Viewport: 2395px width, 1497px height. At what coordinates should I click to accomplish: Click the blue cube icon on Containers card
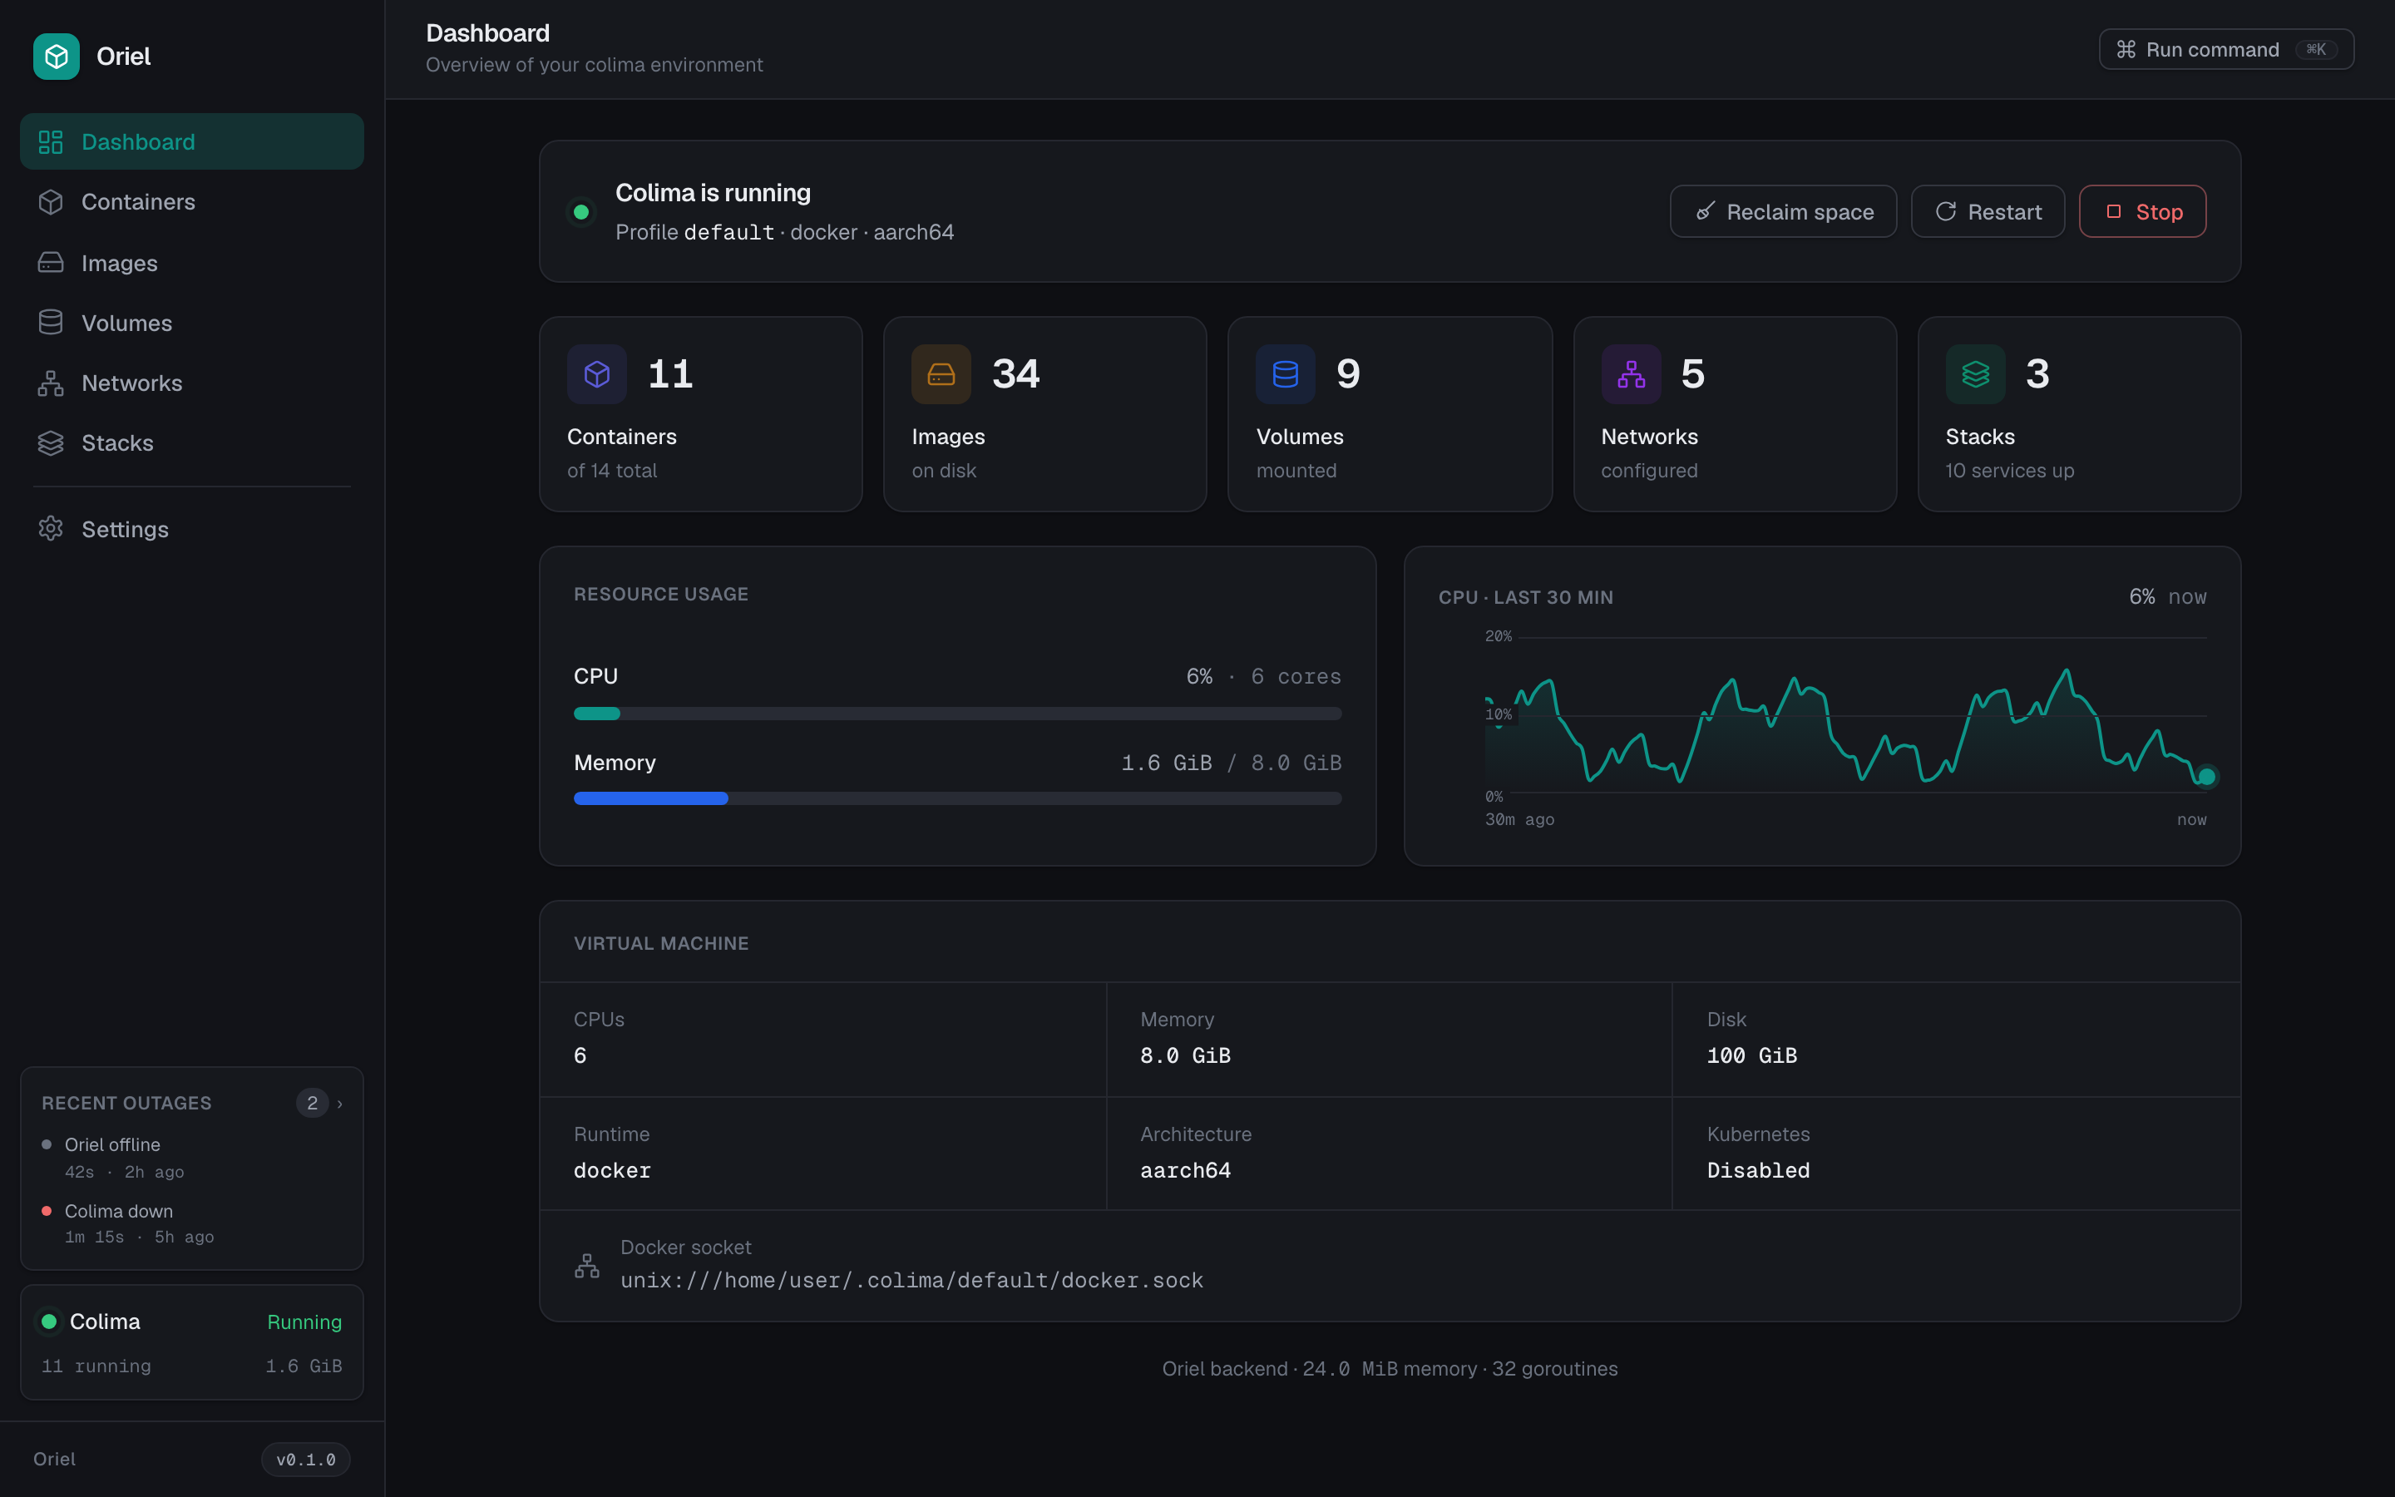(597, 374)
